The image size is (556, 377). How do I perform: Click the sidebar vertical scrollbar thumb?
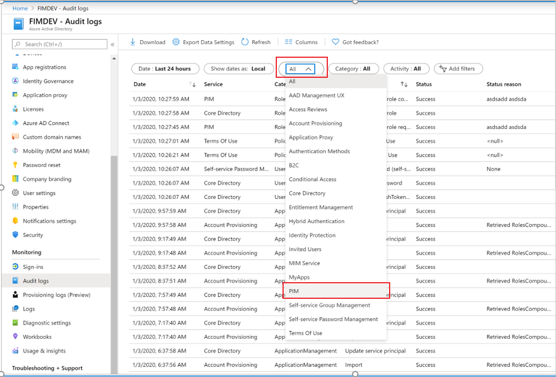pos(114,264)
